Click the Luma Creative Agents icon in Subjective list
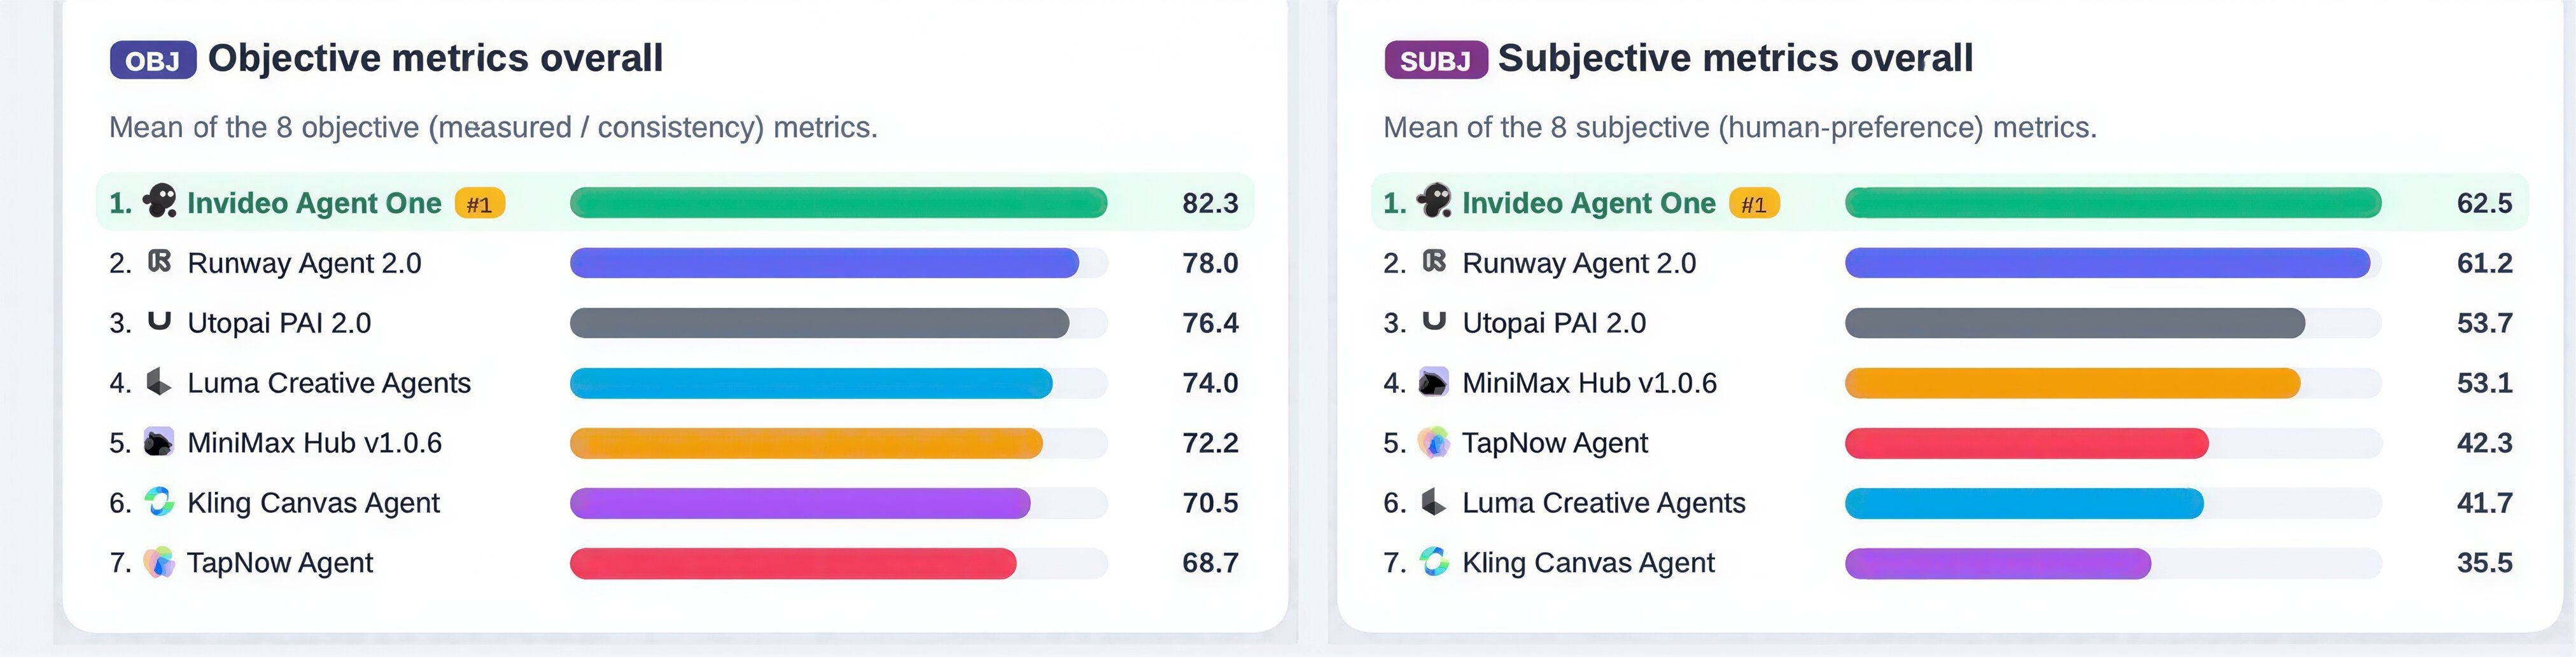The width and height of the screenshot is (2576, 657). coord(1433,501)
